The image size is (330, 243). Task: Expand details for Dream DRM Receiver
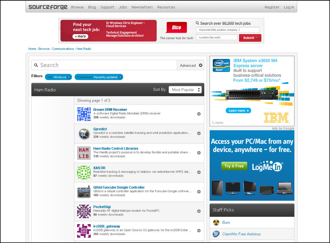pyautogui.click(x=199, y=114)
